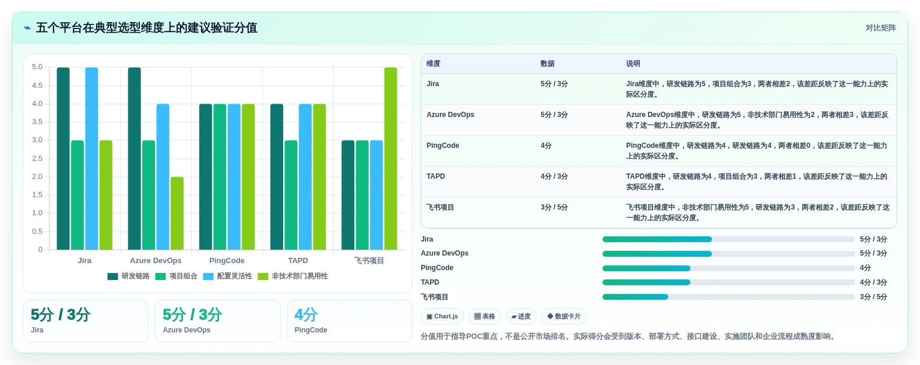Click the 数据 column header
Viewport: 920px width, 365px height.
[548, 63]
